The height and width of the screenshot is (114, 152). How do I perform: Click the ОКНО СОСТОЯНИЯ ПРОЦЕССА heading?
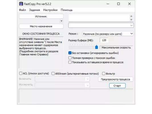click(41, 34)
